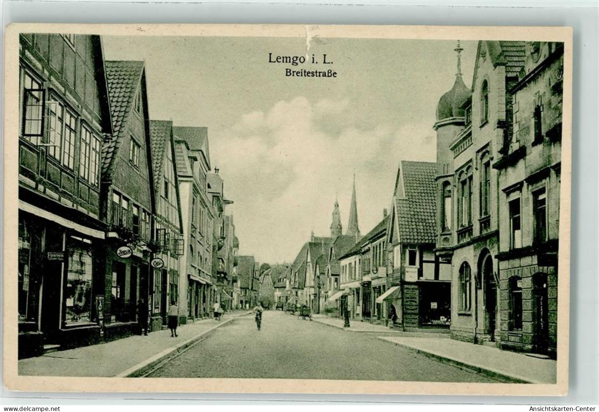
Task: Click the oval hanging shop sign
Action: 124,251
